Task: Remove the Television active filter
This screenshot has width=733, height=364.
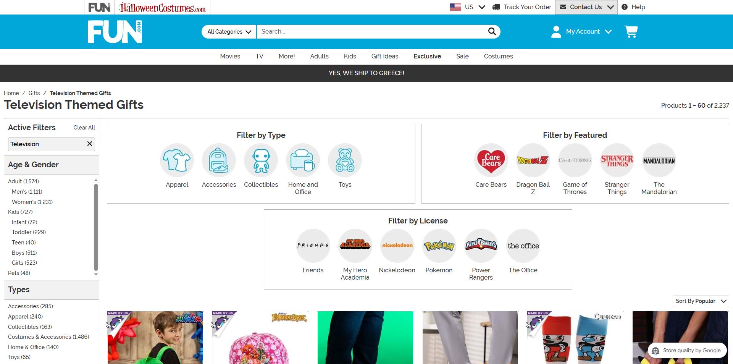Action: pos(90,144)
